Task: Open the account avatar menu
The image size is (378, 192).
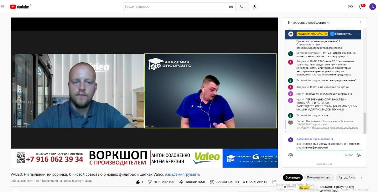Action: (x=372, y=7)
